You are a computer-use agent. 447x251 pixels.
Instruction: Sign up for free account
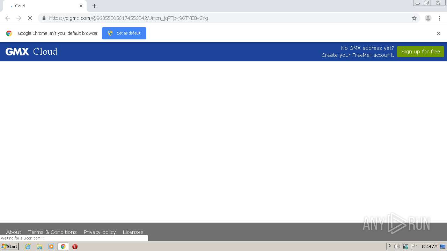(420, 52)
